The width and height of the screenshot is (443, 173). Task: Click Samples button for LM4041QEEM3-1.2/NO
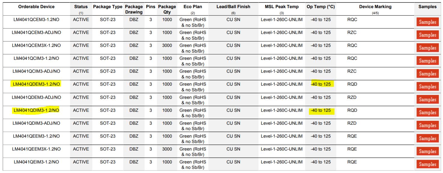point(427,138)
